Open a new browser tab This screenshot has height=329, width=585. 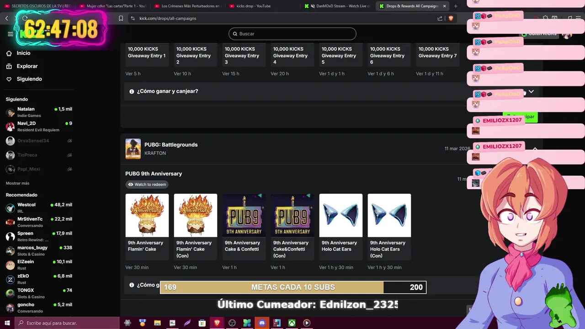click(456, 6)
